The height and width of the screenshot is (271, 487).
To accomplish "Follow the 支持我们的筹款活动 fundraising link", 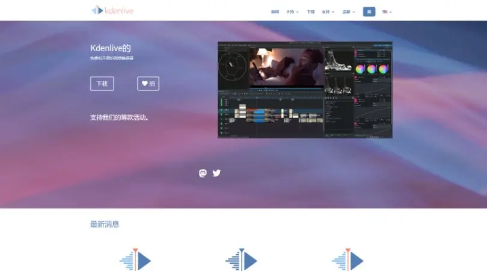I will tap(119, 117).
